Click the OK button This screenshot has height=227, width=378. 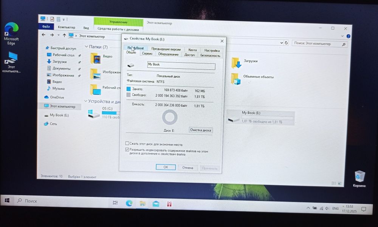(166, 167)
